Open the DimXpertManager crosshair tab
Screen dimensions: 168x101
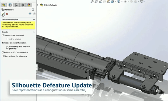point(23,5)
